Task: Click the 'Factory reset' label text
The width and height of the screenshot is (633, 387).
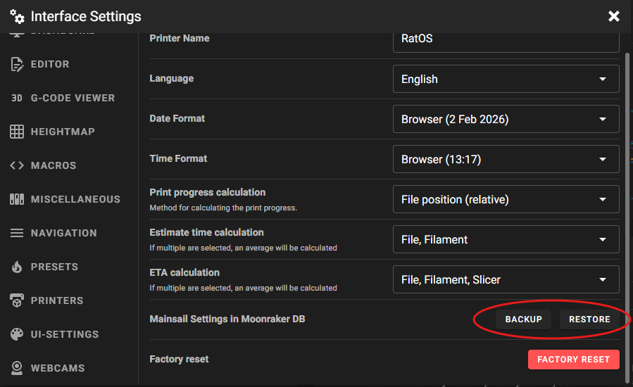Action: coord(179,359)
